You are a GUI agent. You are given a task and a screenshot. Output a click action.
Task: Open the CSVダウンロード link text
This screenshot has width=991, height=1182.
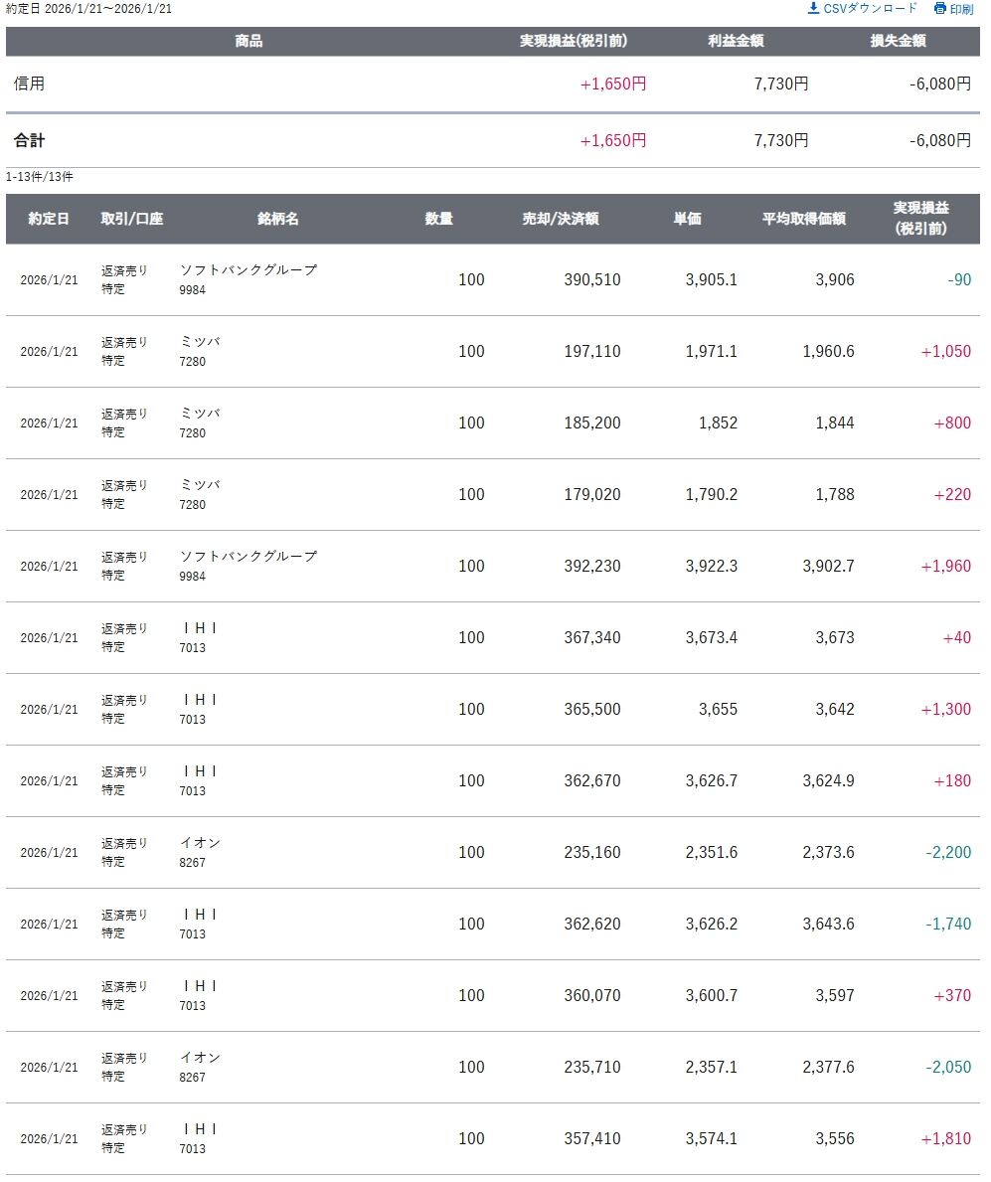tap(870, 9)
